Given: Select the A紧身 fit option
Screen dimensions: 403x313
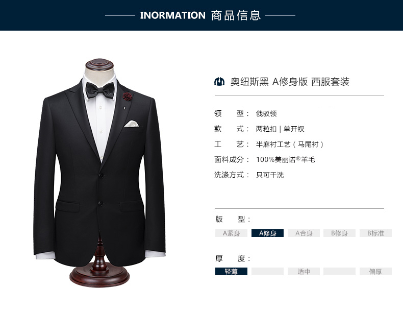Looking at the screenshot, I should point(231,233).
